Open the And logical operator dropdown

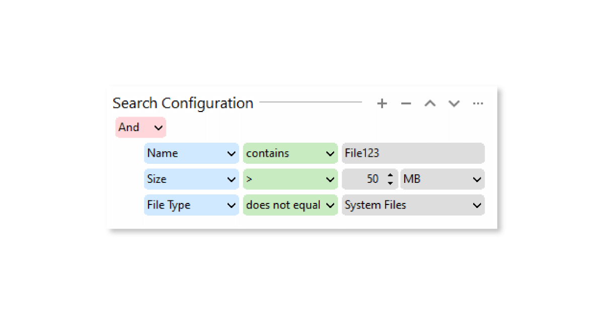140,128
